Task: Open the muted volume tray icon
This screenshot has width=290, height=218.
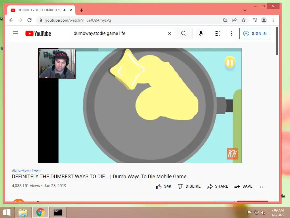Action: (263, 213)
